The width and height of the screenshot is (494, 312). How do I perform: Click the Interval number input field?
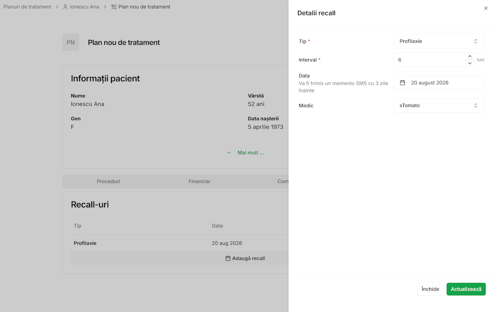pos(429,60)
